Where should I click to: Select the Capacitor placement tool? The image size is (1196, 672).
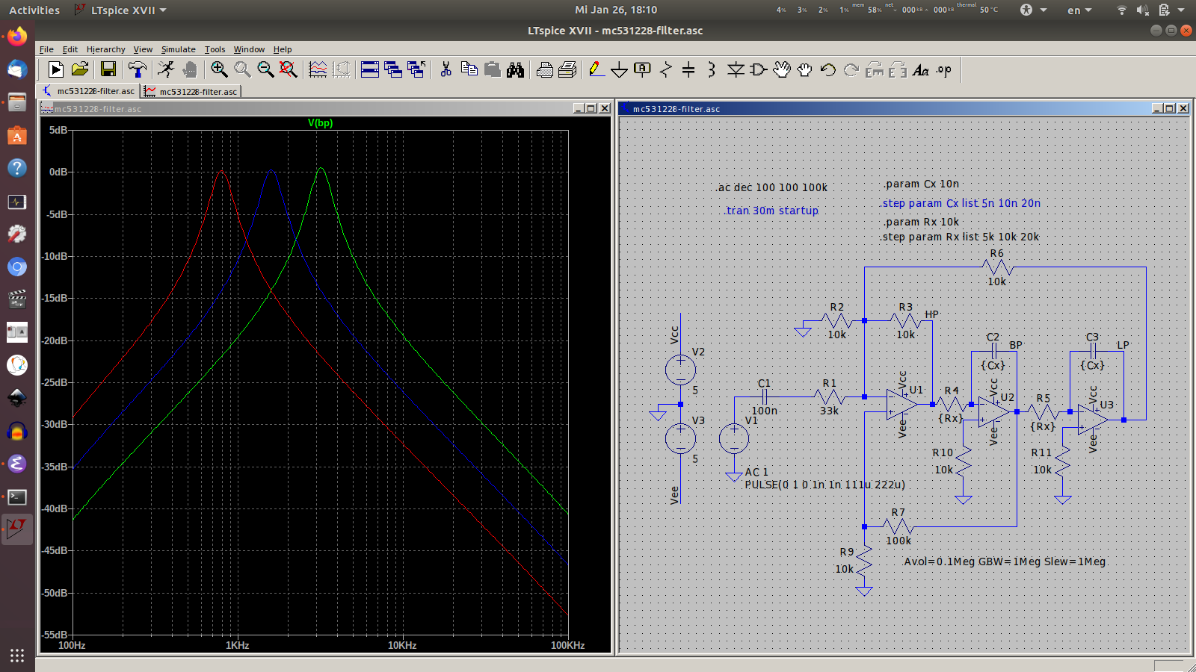click(688, 69)
